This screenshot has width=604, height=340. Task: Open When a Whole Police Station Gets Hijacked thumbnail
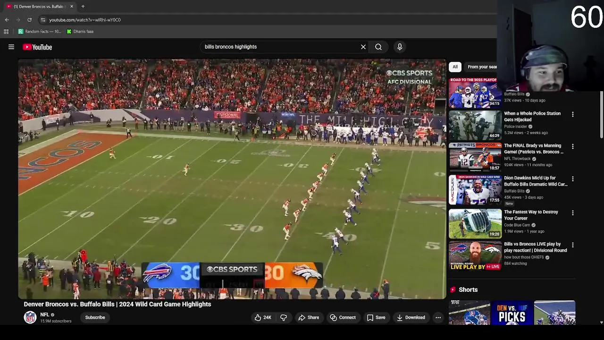pos(475,125)
